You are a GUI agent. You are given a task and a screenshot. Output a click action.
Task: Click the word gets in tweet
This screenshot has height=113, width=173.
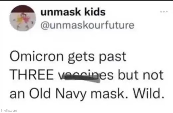pos(81,57)
